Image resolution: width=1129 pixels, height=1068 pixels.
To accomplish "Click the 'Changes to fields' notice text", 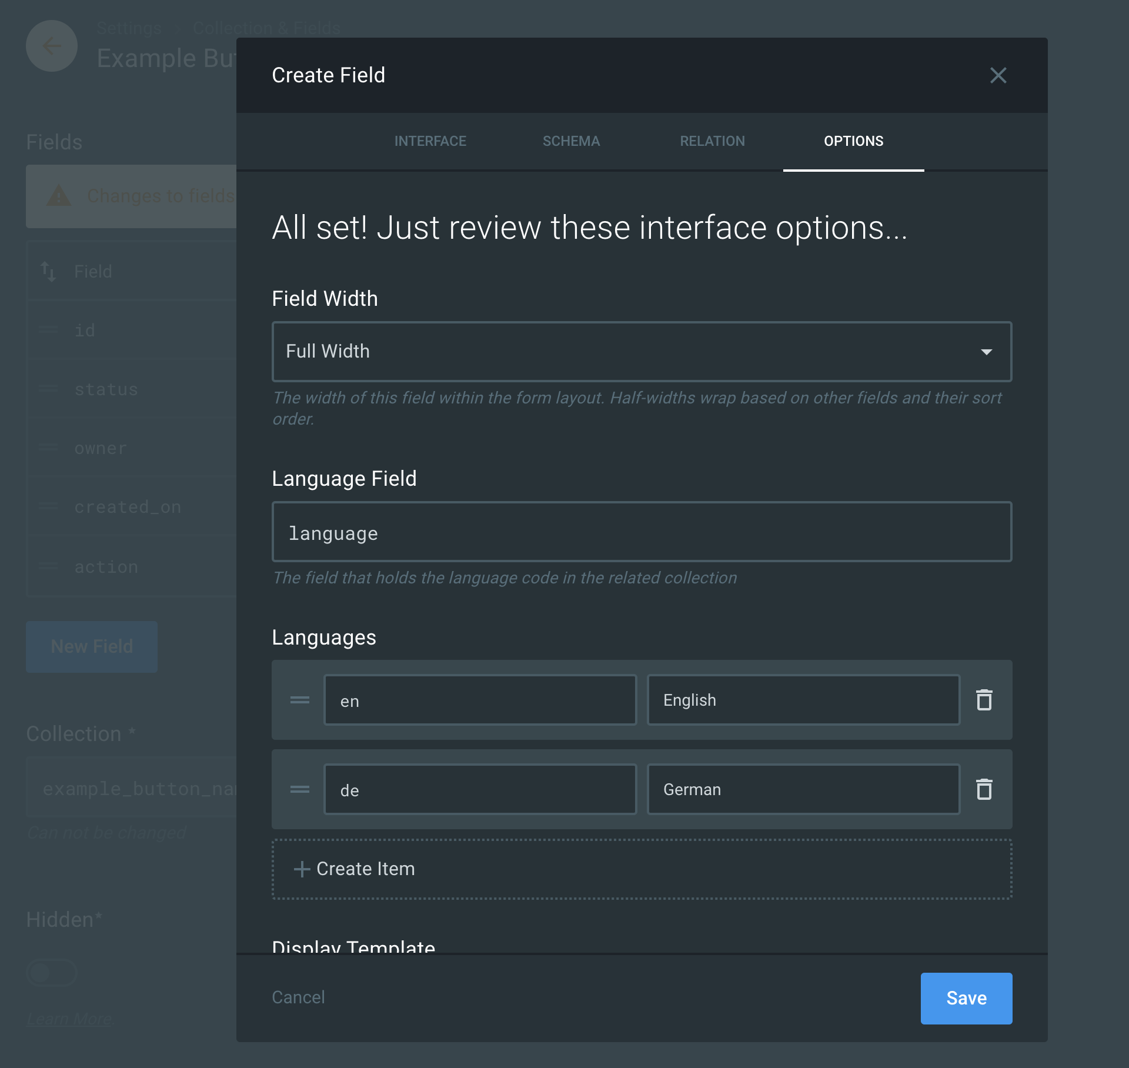I will 161,195.
